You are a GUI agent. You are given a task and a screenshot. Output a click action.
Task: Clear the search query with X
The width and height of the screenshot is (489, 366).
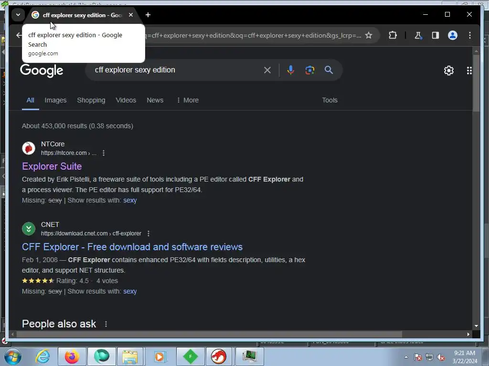tap(267, 70)
